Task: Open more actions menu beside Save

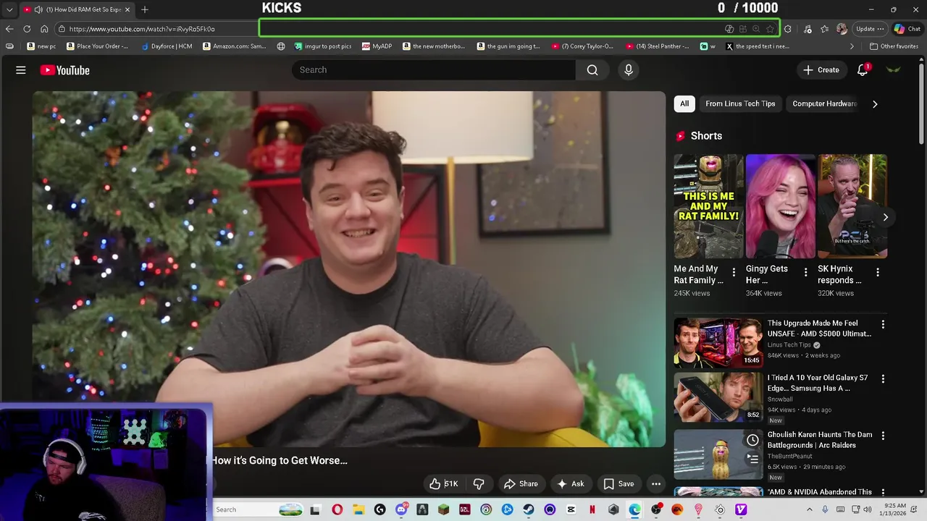Action: click(x=656, y=484)
